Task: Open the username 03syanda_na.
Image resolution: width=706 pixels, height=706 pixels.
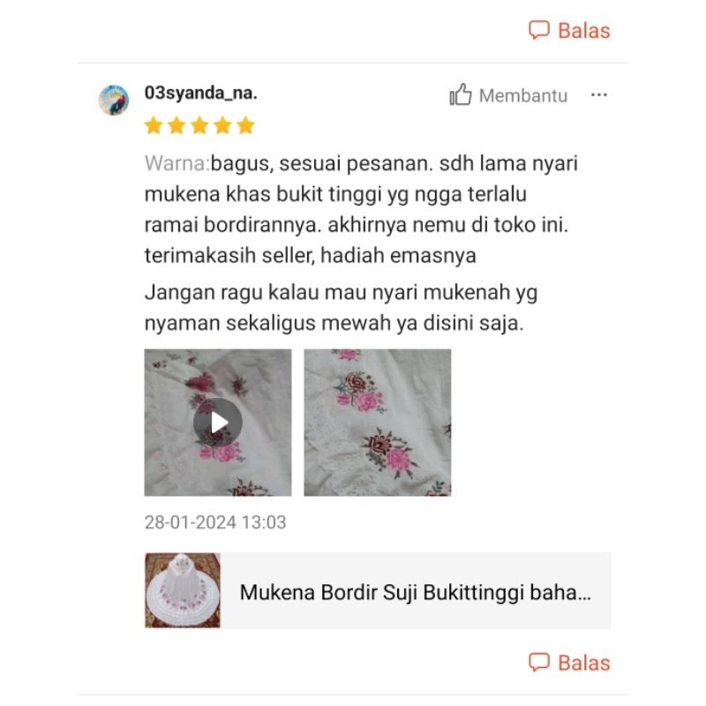Action: (201, 93)
